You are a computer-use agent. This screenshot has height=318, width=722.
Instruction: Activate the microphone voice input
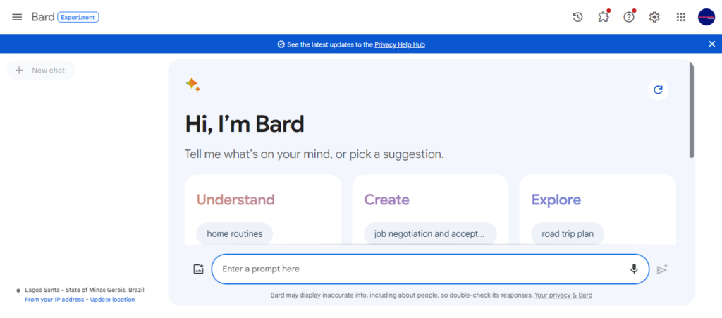click(634, 269)
